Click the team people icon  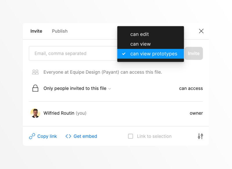(35, 72)
